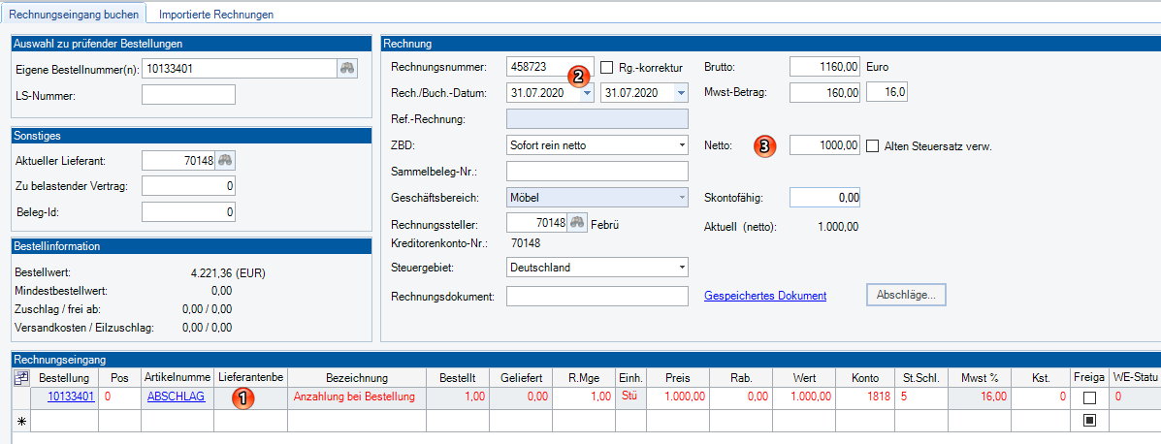Click orange marker number 2 near Rechnungsnummer
The width and height of the screenshot is (1161, 444).
click(578, 76)
